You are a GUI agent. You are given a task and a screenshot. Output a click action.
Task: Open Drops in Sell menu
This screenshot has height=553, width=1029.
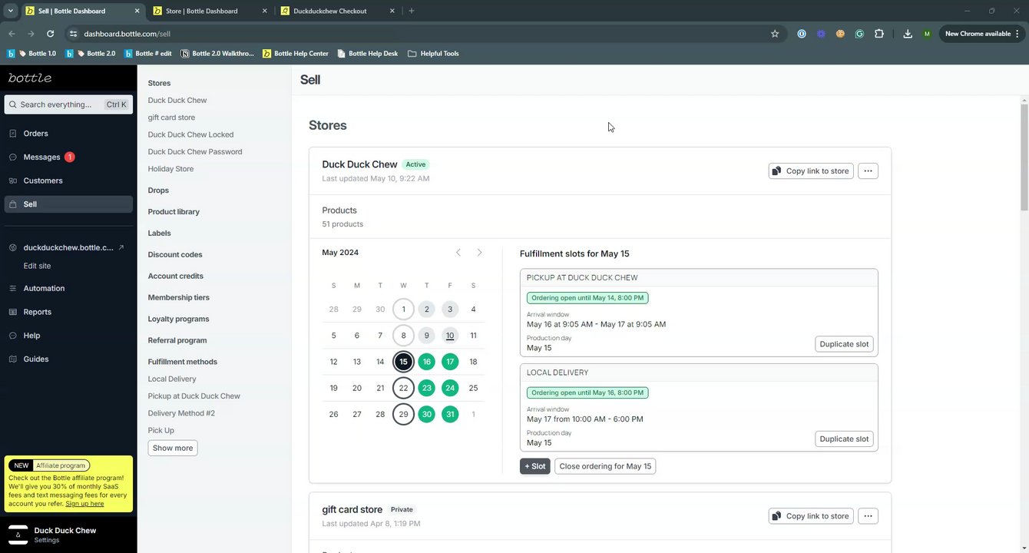[158, 190]
